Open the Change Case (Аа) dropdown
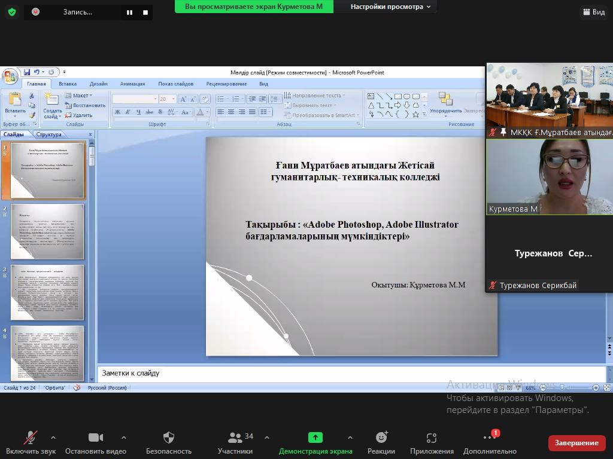This screenshot has height=459, width=613. click(186, 112)
